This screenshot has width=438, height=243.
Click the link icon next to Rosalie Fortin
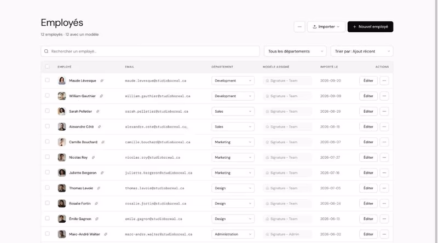96,204
